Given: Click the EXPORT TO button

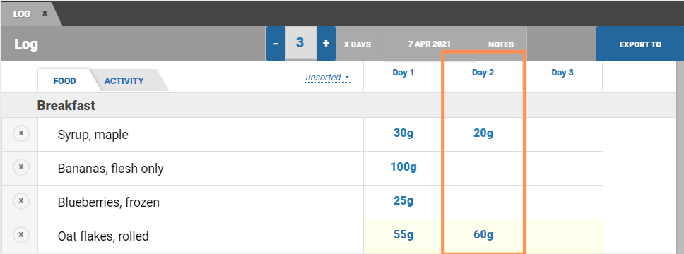Looking at the screenshot, I should click(x=640, y=44).
